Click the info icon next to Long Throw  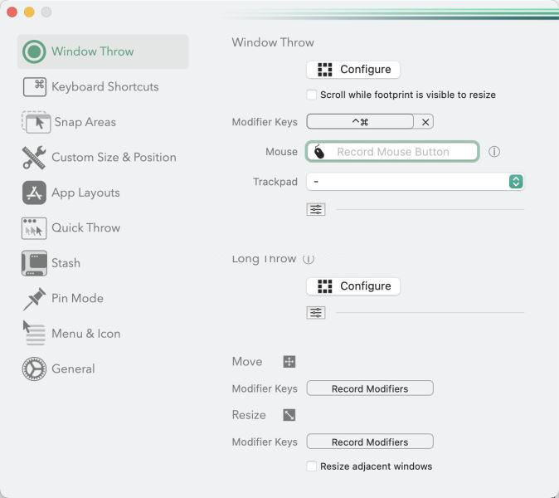[309, 259]
